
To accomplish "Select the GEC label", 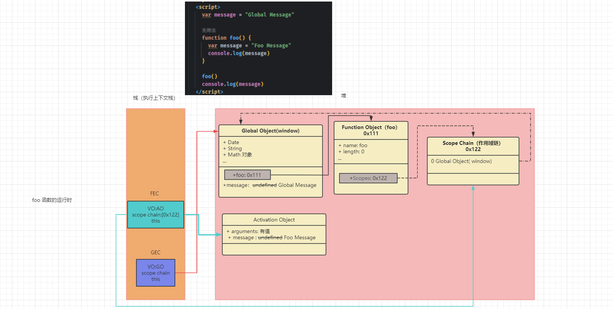I will click(155, 252).
